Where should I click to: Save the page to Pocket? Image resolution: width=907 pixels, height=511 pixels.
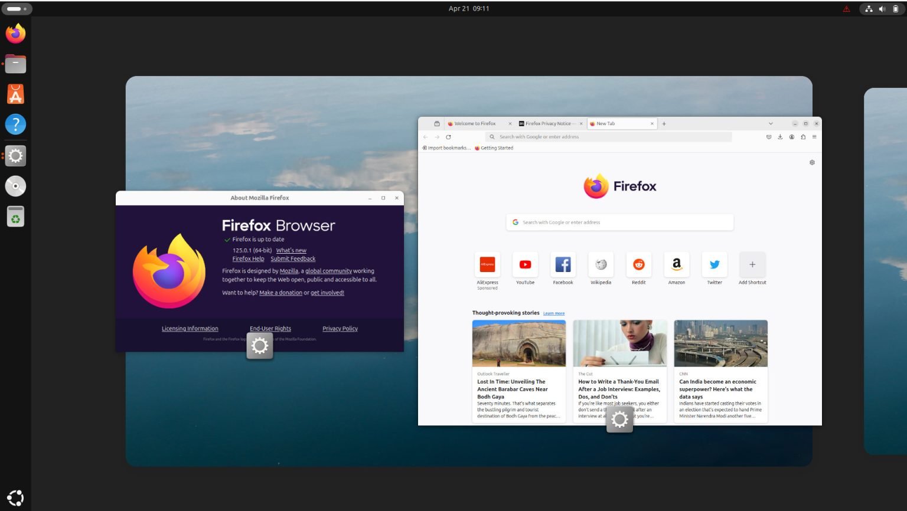coord(768,136)
